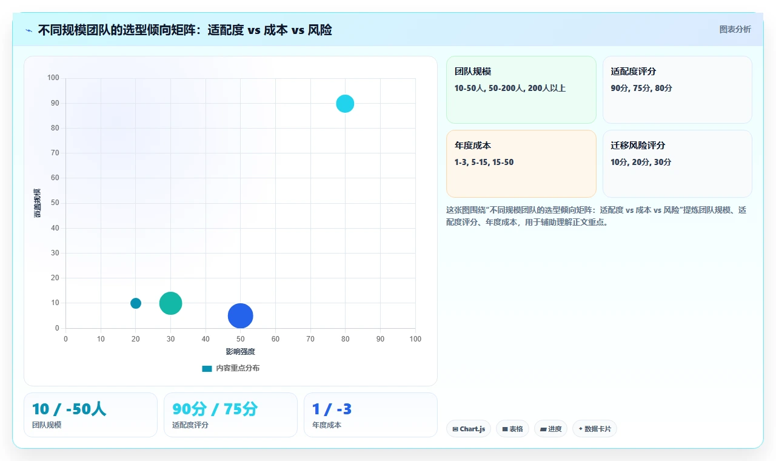Click the 10-50人, 50-200人, 200人以上 text
Screen dimensions: 776x461
(510, 88)
